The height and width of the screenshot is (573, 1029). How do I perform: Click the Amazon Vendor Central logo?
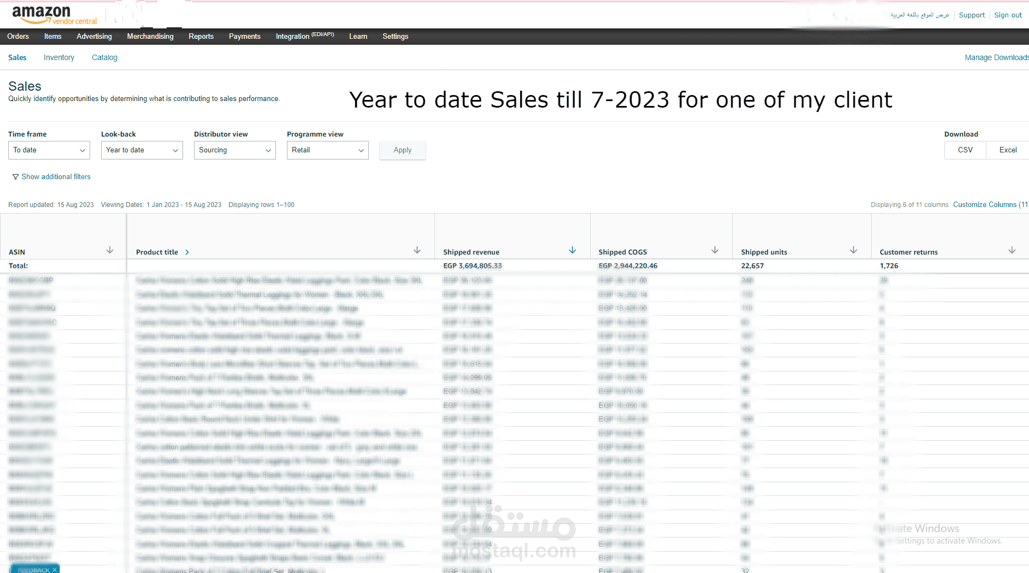pos(54,15)
